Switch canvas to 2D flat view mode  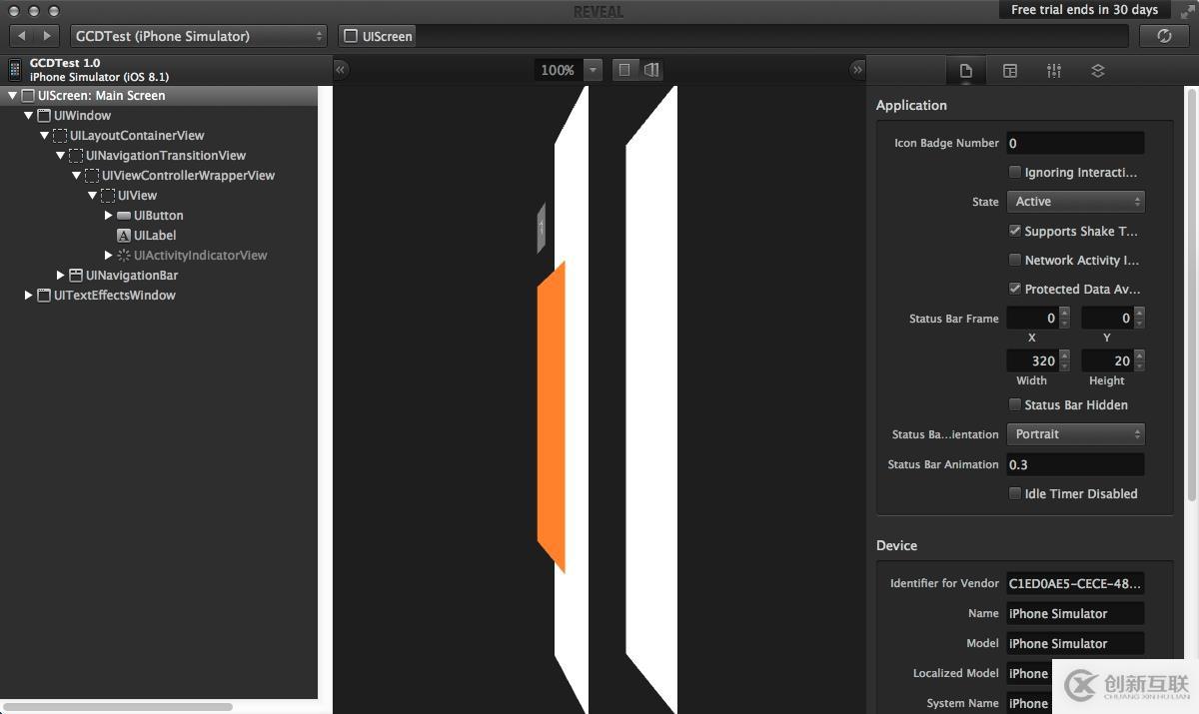[x=624, y=70]
